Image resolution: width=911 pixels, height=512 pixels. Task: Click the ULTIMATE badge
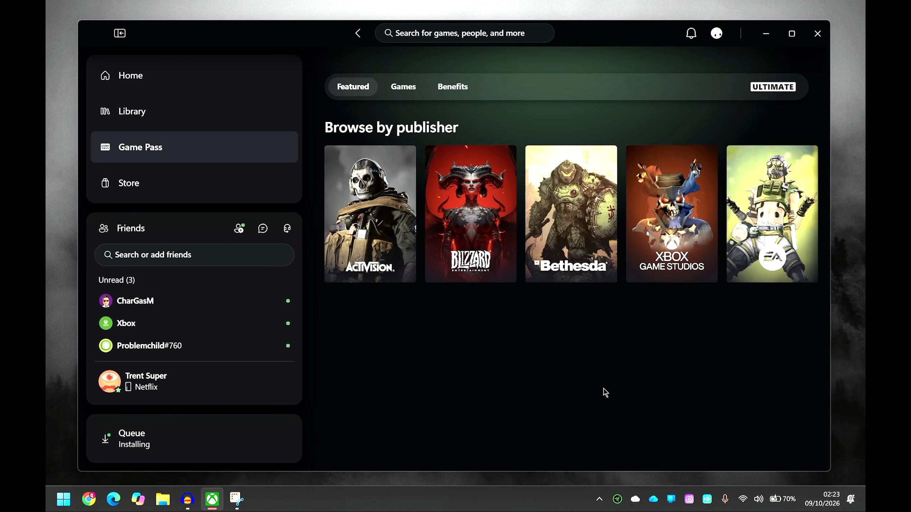coord(773,87)
